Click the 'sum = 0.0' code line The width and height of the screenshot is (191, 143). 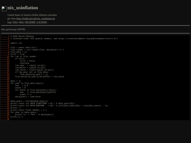[x=22, y=85]
